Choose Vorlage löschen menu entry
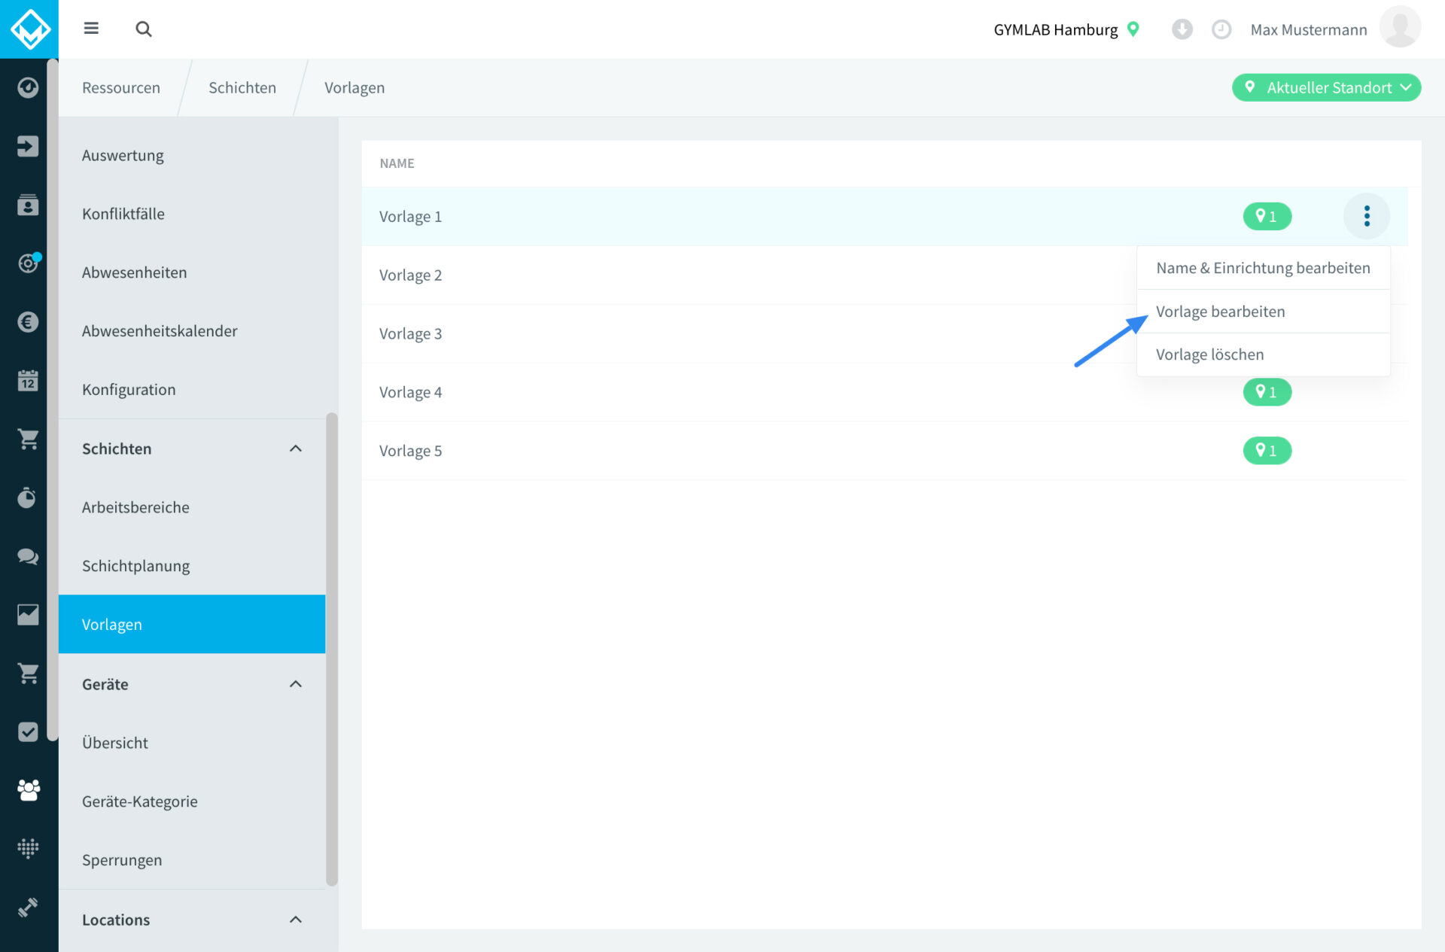This screenshot has width=1445, height=952. click(x=1209, y=354)
